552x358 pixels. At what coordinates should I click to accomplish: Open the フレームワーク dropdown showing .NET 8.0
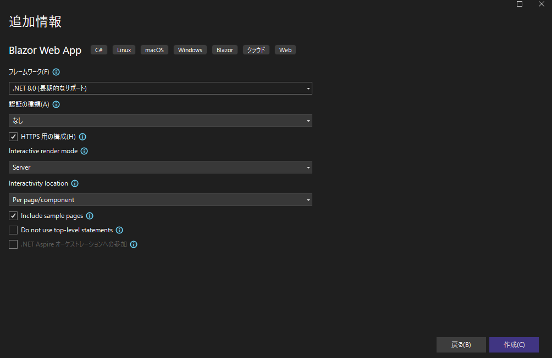coord(160,88)
